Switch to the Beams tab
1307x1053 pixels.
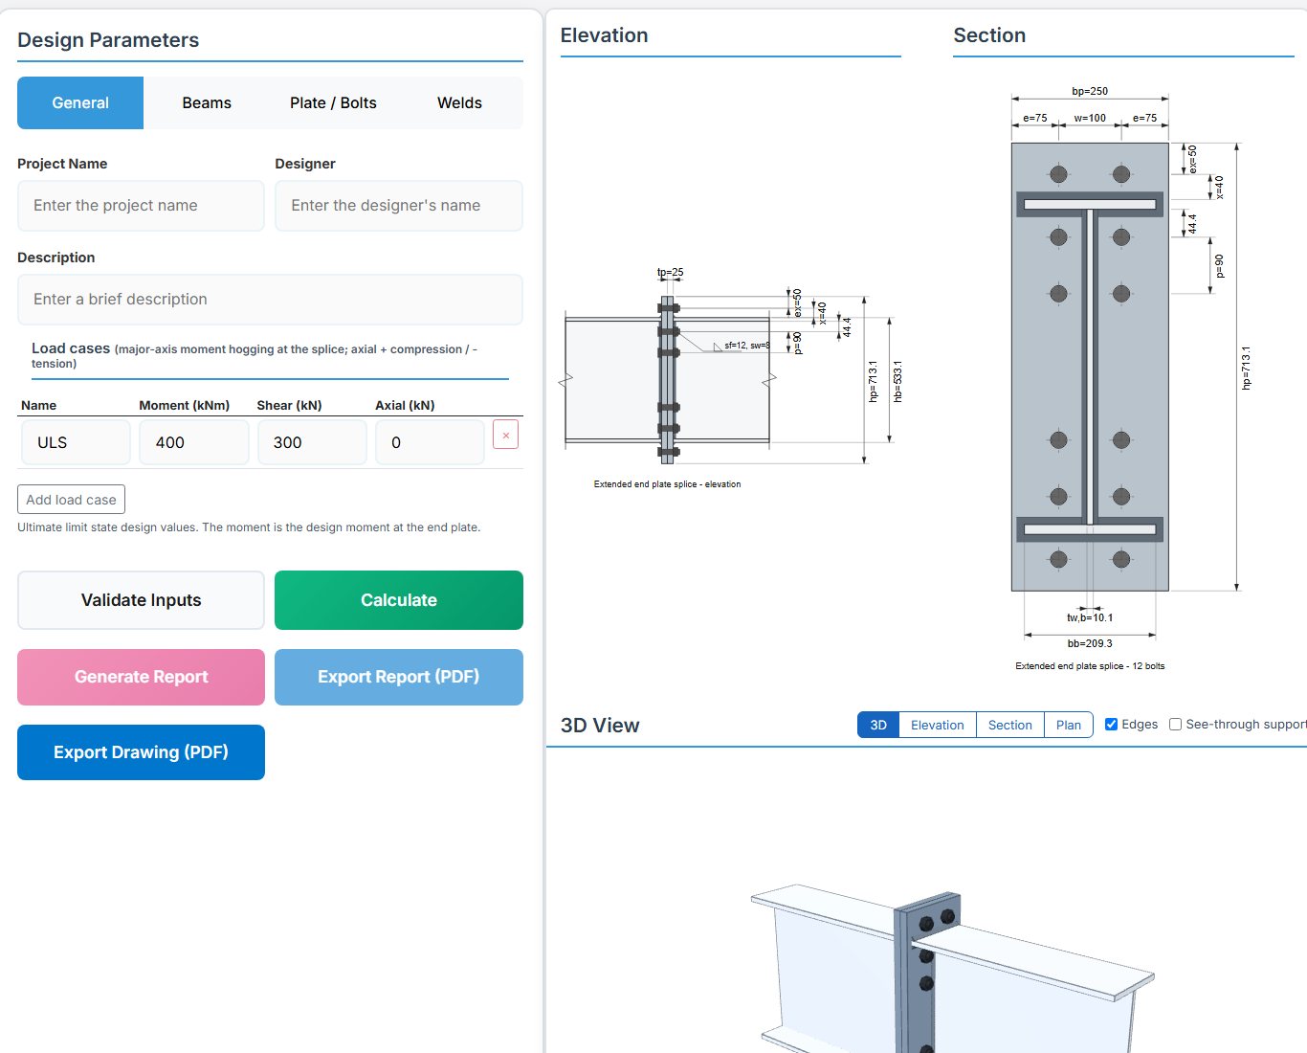click(207, 102)
